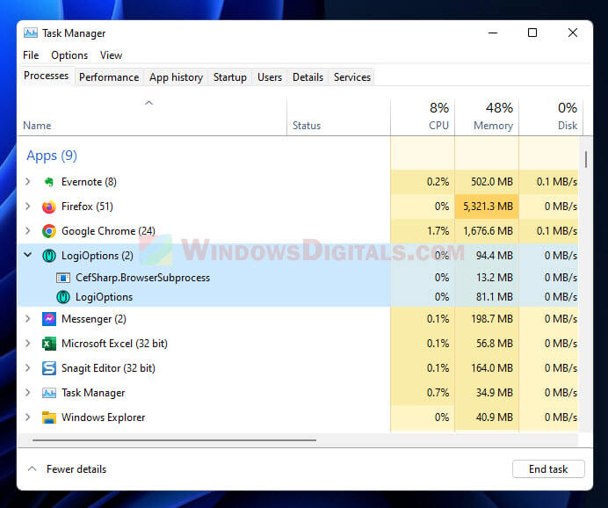Click the Windows Explorer folder icon
The image size is (608, 508).
(49, 417)
